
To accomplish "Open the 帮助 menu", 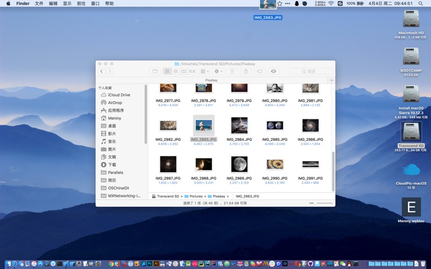I will tap(109, 4).
